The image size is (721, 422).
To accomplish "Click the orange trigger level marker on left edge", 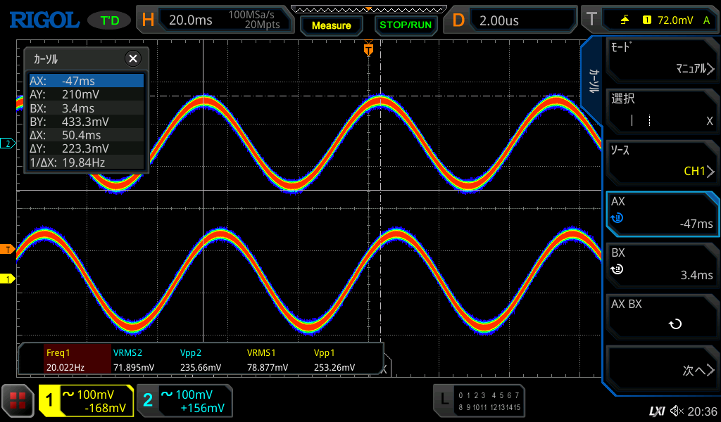I will click(8, 249).
